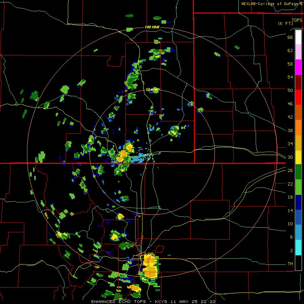Image resolution: width=304 pixels, height=304 pixels.
Task: Click the 18 legend value
Action: click(290, 197)
